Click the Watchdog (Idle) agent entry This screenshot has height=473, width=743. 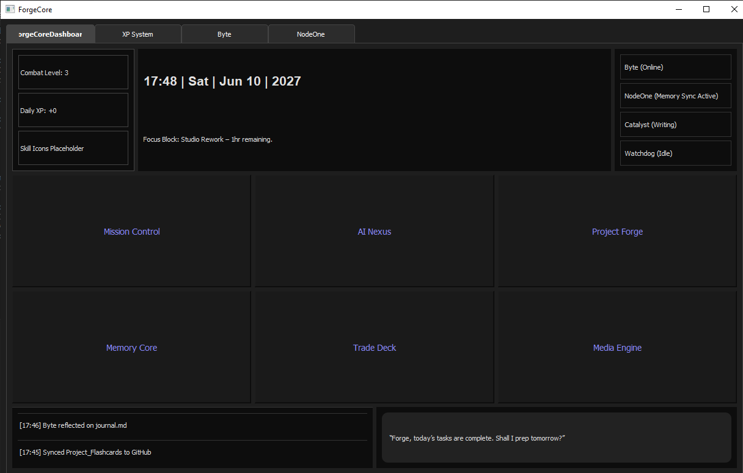pos(675,153)
